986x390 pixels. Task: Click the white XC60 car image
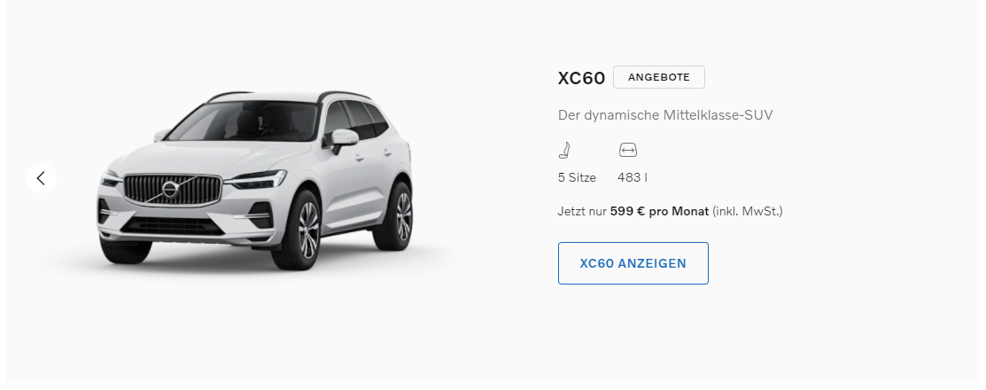pos(254,180)
